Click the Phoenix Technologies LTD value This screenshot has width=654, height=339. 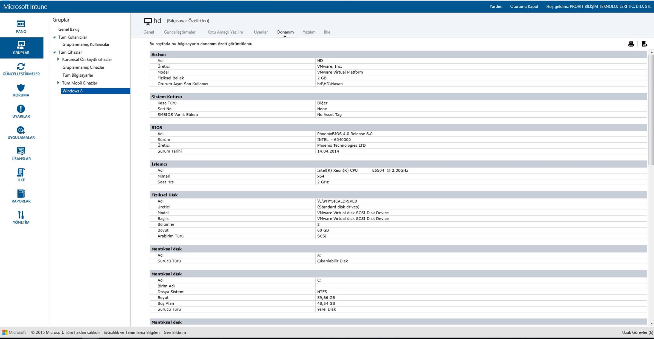click(x=341, y=146)
